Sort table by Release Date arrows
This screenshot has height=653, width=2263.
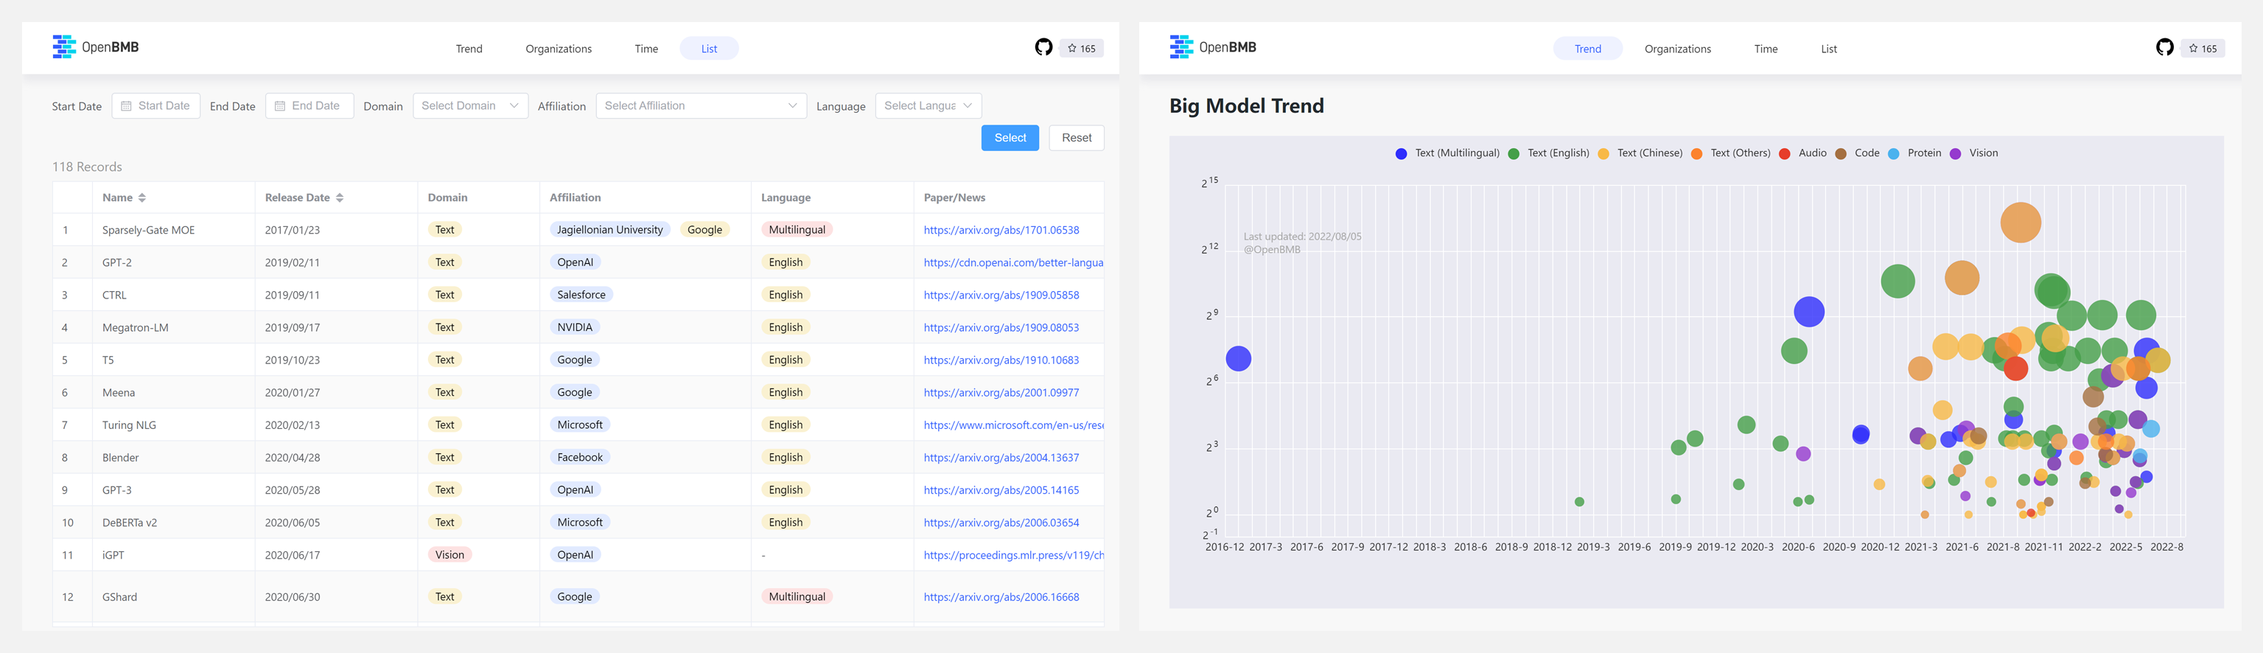click(x=340, y=198)
